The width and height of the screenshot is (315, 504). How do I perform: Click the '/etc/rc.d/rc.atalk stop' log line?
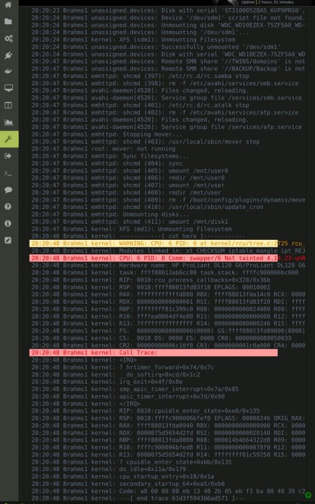click(140, 105)
